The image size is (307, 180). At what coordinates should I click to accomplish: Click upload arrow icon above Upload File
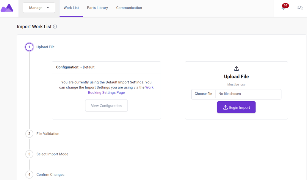click(x=236, y=69)
